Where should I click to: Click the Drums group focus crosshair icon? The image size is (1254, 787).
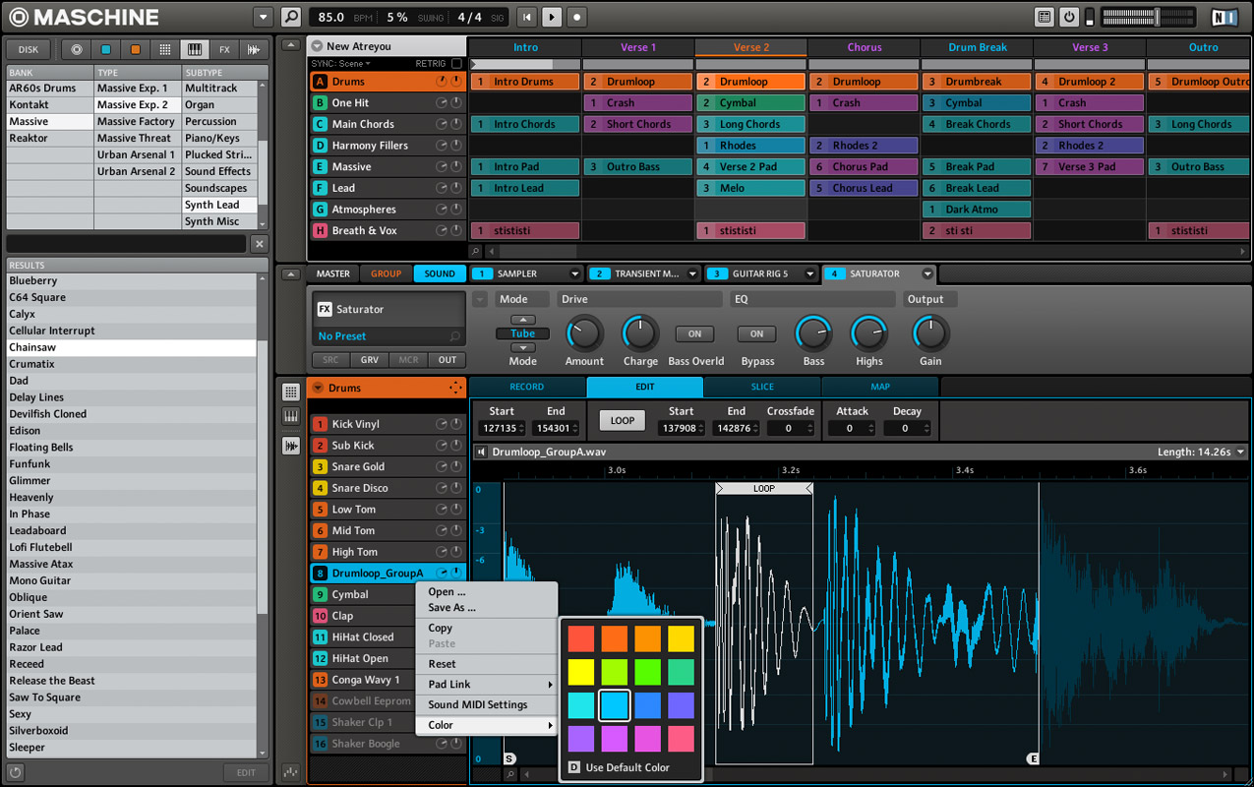point(455,388)
